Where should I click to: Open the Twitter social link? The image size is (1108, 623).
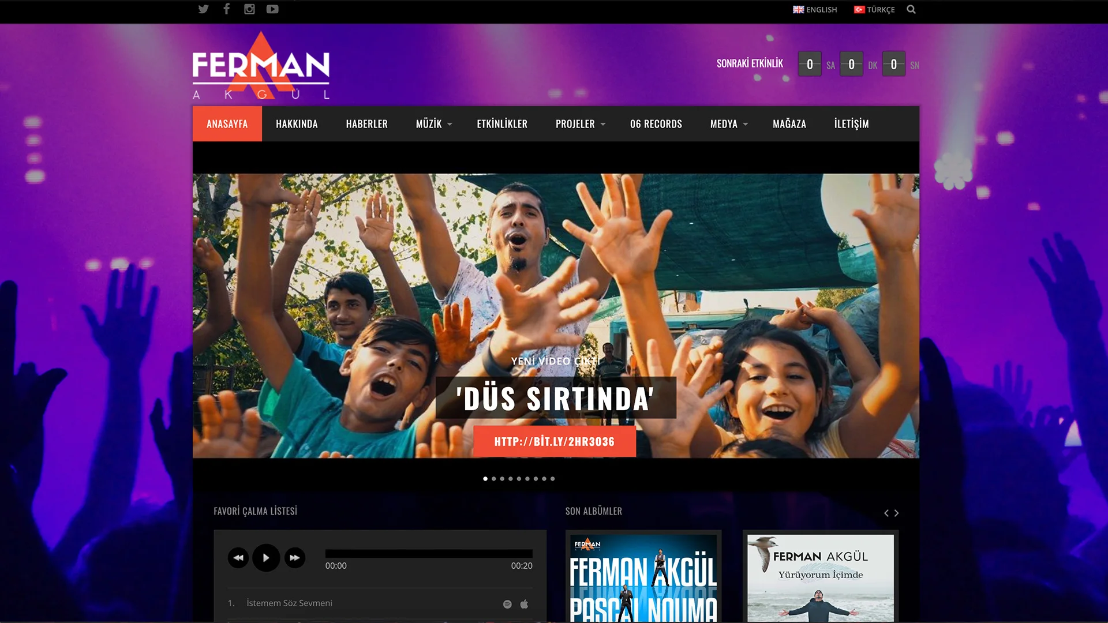(203, 9)
